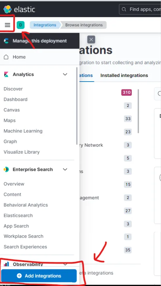The image size is (161, 286).
Task: Click the Elastic logo icon
Action: [8, 9]
